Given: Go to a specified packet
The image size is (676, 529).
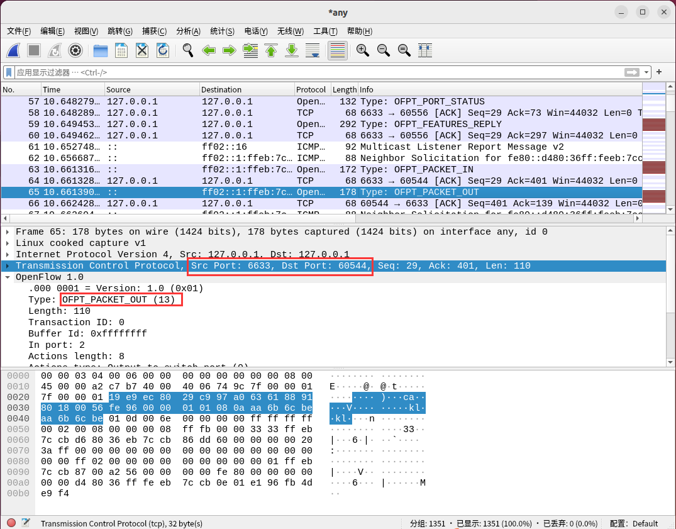Looking at the screenshot, I should point(250,50).
